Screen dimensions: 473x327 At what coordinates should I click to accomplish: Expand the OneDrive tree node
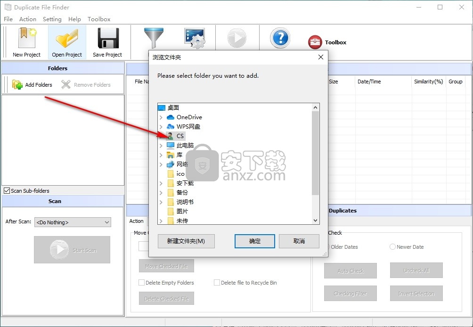pos(161,117)
